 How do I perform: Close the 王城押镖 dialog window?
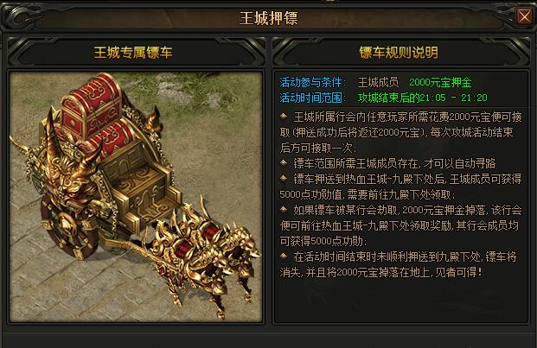tap(524, 16)
